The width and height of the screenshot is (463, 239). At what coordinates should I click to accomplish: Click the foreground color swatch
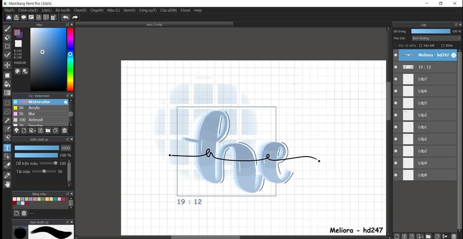click(x=17, y=32)
